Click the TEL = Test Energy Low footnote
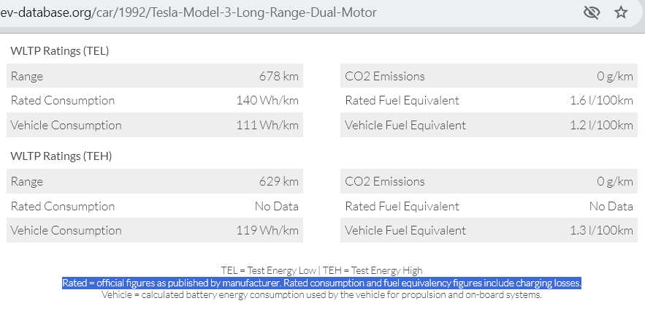This screenshot has height=309, width=645. (x=268, y=270)
